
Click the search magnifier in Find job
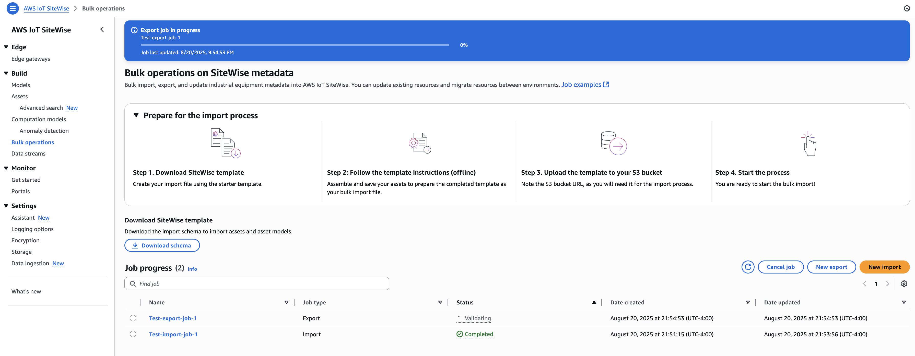click(x=133, y=283)
